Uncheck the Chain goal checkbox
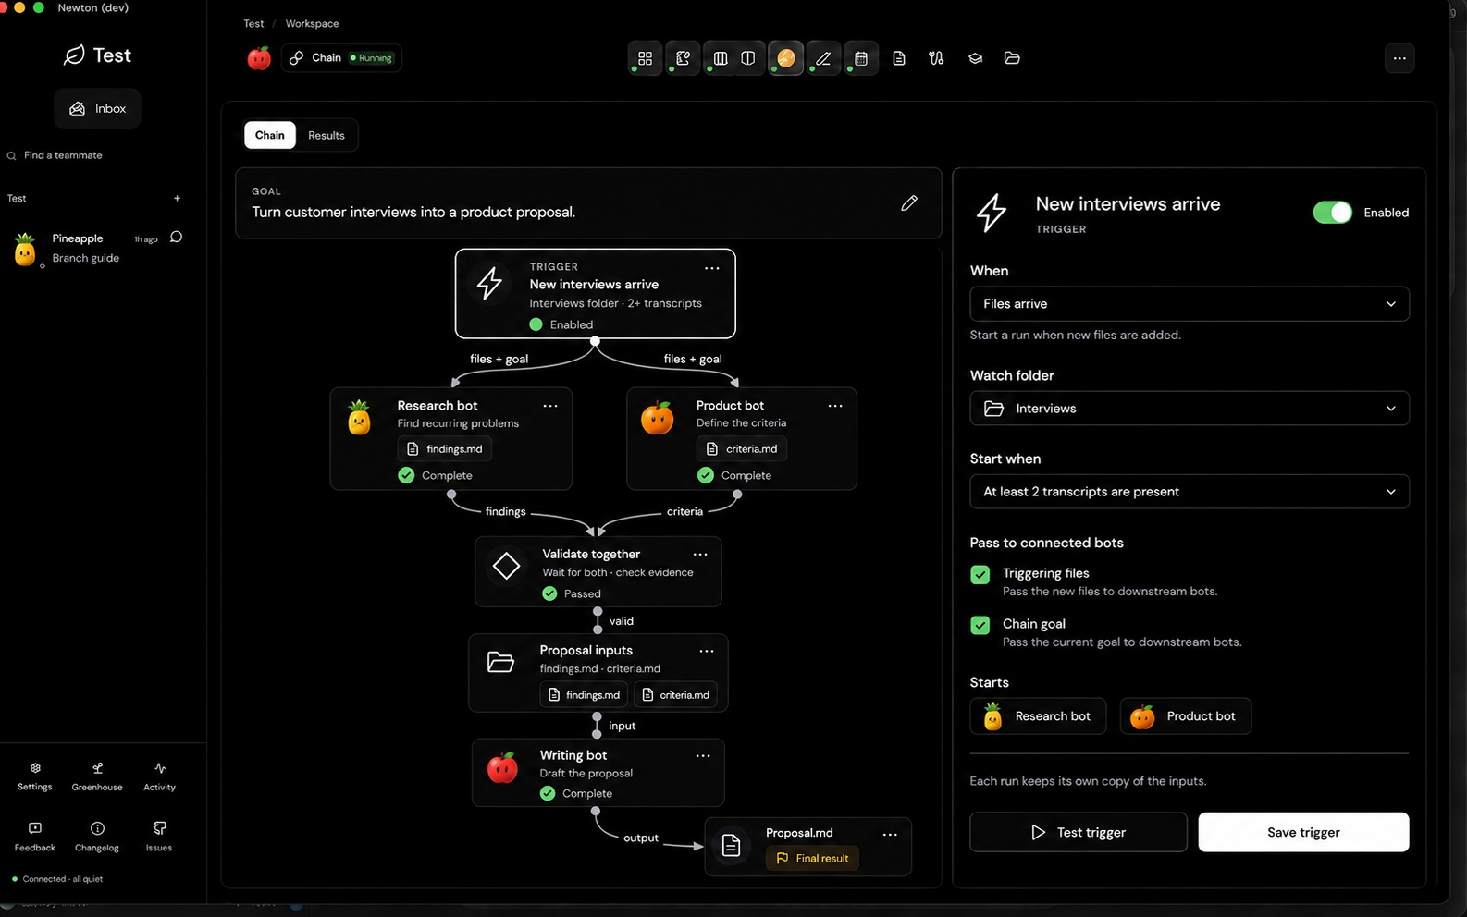1467x917 pixels. pyautogui.click(x=980, y=625)
